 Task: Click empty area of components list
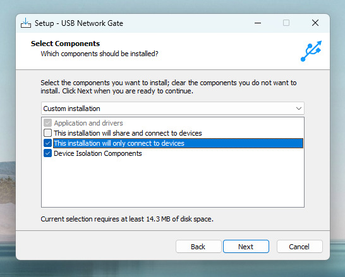click(172, 182)
